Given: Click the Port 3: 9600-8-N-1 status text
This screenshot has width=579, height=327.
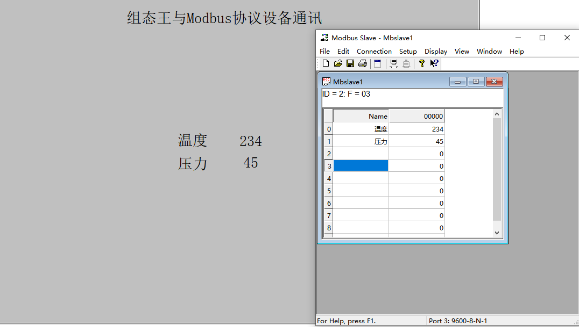Looking at the screenshot, I should tap(458, 321).
